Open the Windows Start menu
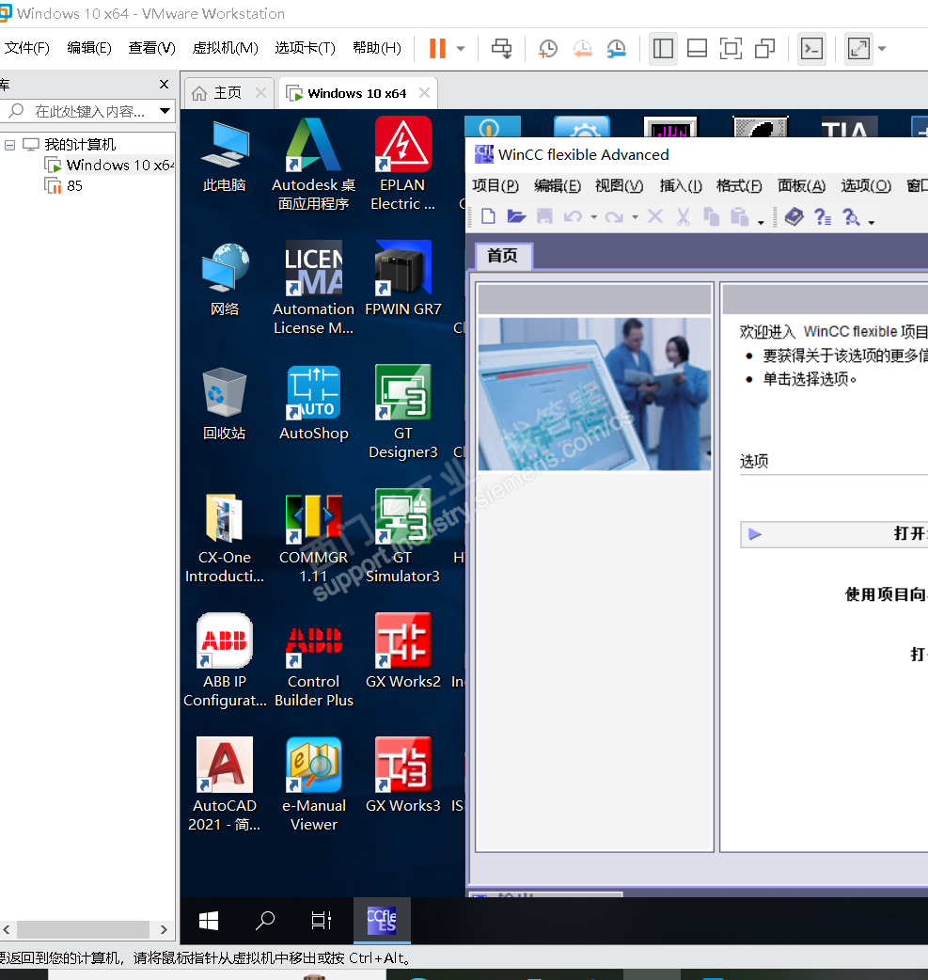Image resolution: width=928 pixels, height=980 pixels. [209, 920]
